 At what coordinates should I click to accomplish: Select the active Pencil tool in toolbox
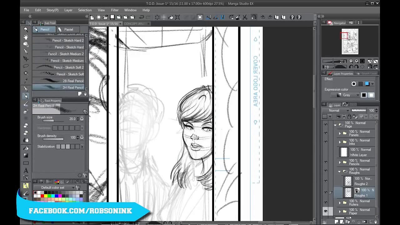[26, 96]
